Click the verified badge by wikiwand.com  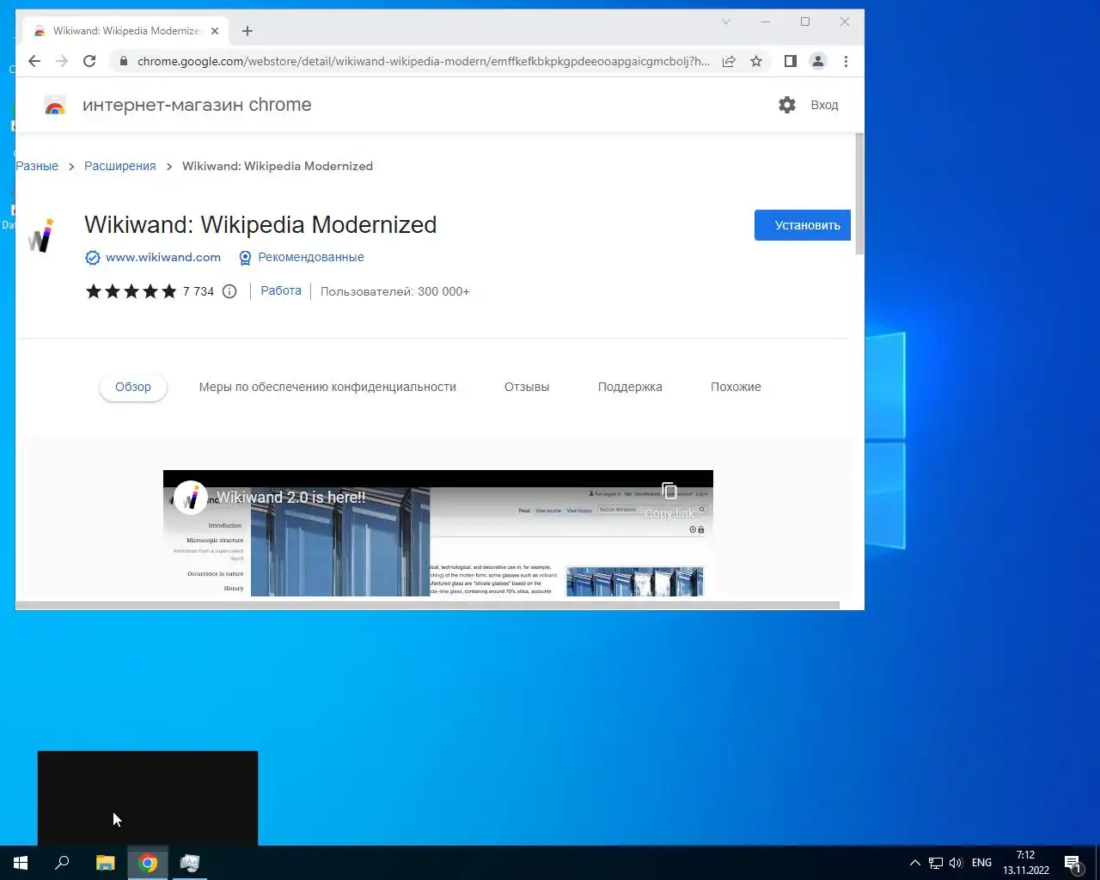coord(92,258)
